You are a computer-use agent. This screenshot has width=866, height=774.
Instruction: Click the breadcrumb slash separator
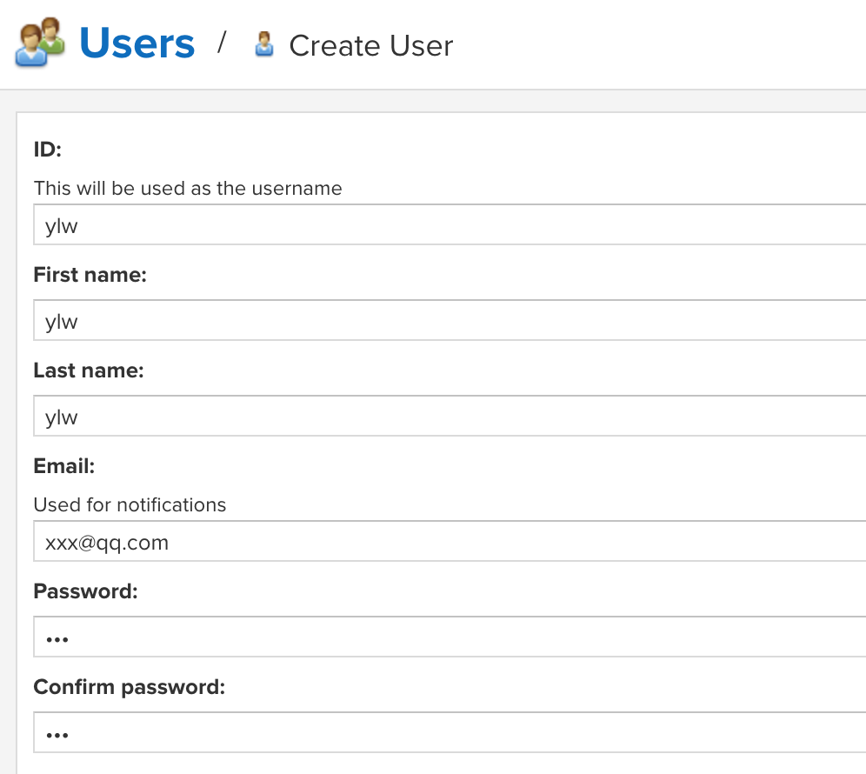click(222, 43)
